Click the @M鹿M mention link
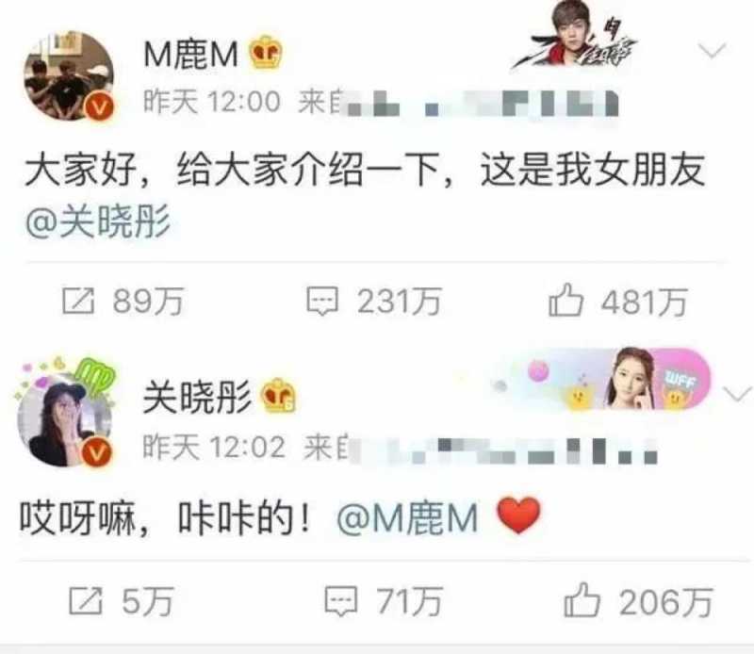The height and width of the screenshot is (654, 754). [407, 518]
